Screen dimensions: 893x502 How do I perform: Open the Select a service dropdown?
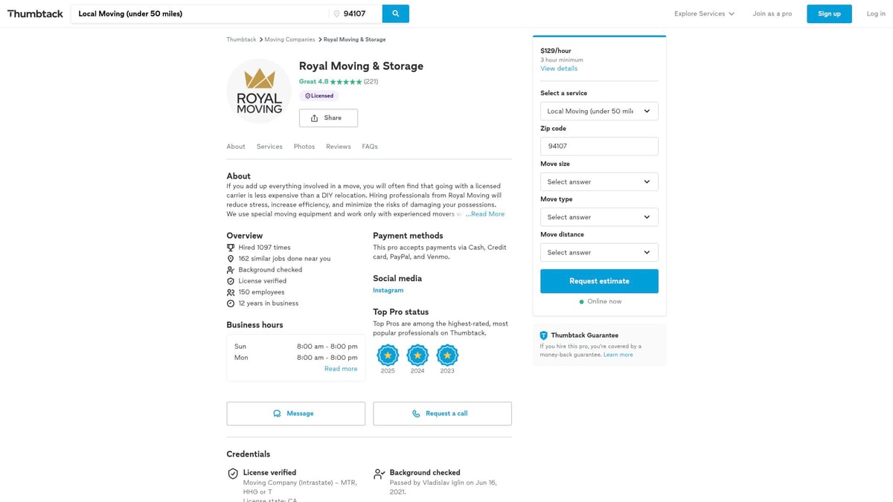coord(599,112)
